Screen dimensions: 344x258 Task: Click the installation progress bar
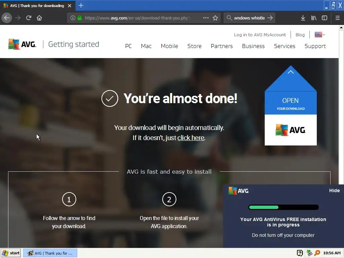click(284, 207)
